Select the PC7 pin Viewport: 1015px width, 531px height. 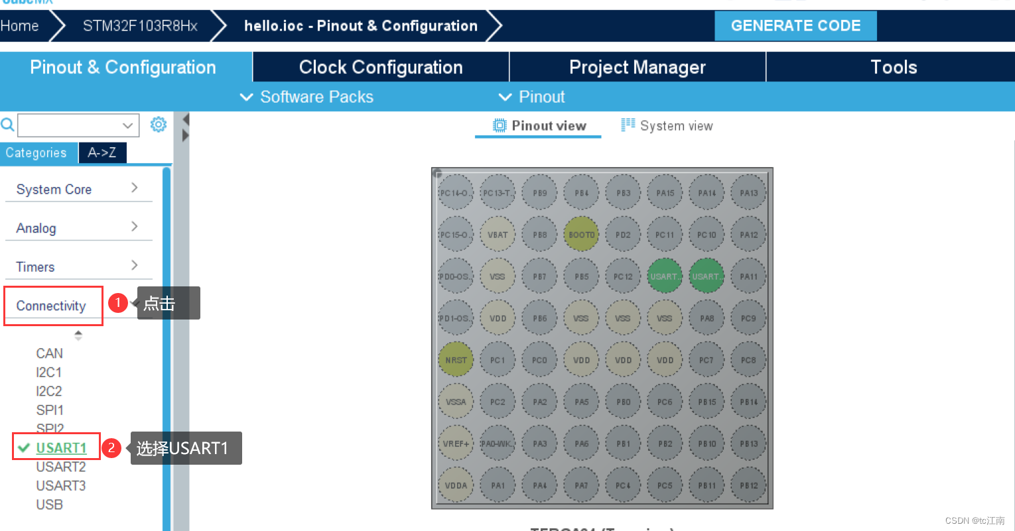tap(707, 360)
